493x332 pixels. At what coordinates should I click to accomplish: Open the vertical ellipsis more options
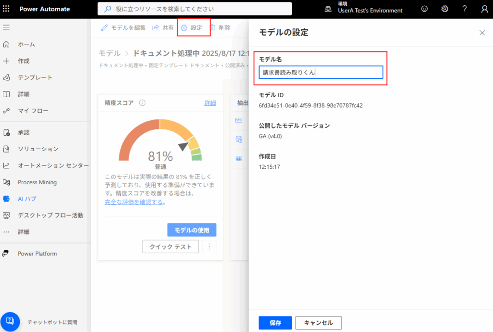pos(209,246)
